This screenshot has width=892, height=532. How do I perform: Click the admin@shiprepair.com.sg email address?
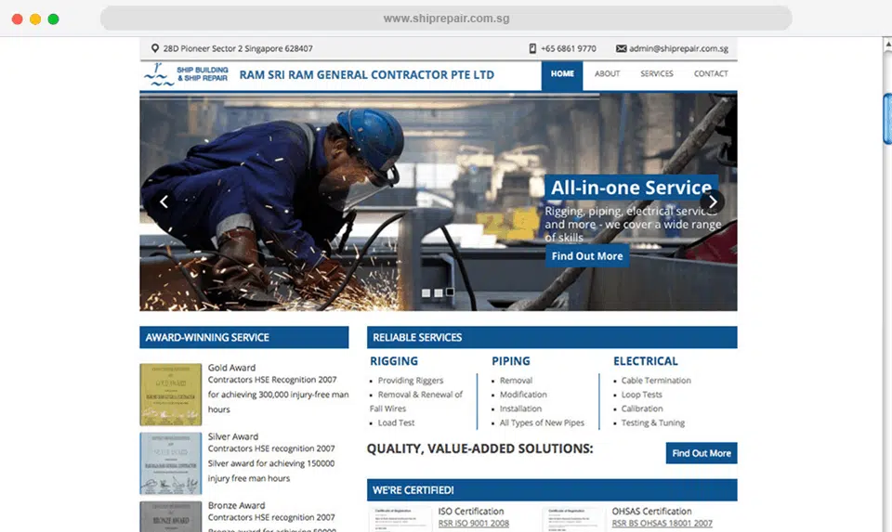678,49
